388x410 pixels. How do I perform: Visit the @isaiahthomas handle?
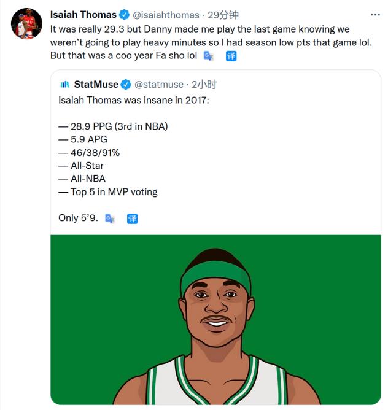[x=166, y=15]
